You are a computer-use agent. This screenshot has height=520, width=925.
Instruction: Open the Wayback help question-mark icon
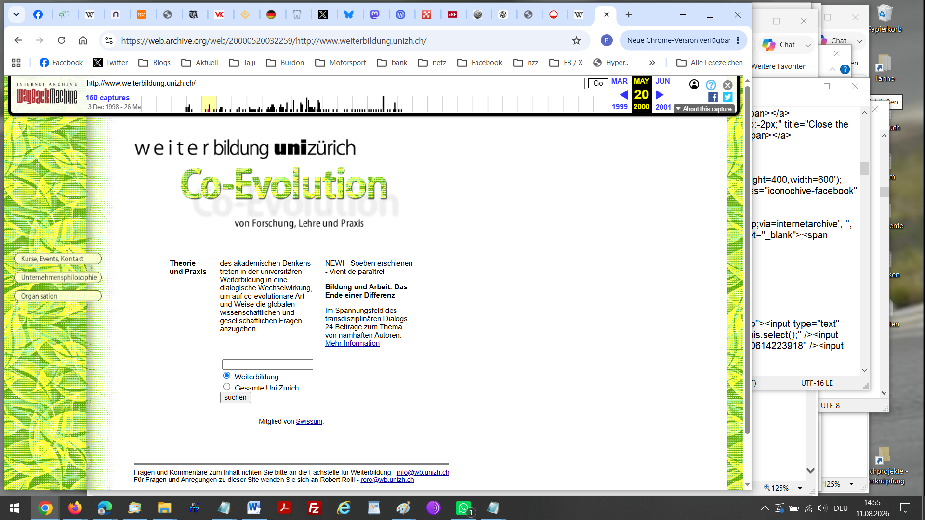[x=711, y=85]
